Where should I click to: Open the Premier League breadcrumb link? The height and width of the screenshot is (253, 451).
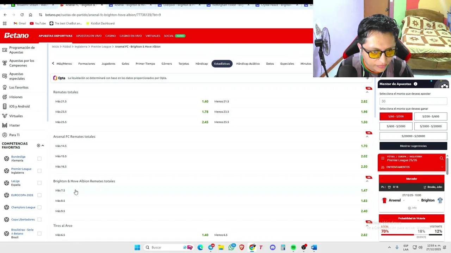tap(101, 47)
